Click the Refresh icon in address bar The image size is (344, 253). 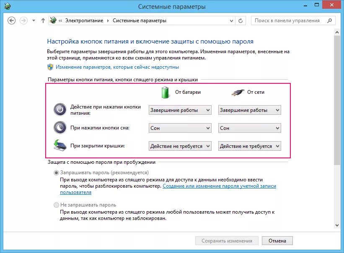[x=241, y=21]
